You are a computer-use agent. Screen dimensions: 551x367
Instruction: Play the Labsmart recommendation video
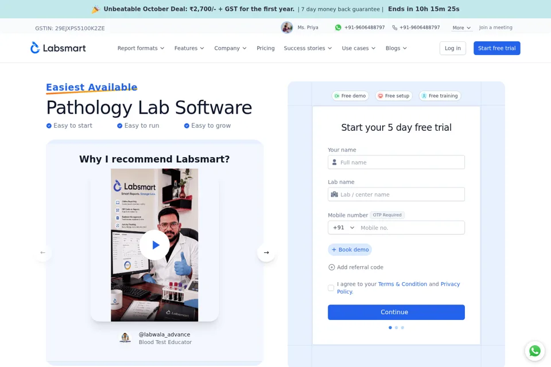(x=155, y=245)
